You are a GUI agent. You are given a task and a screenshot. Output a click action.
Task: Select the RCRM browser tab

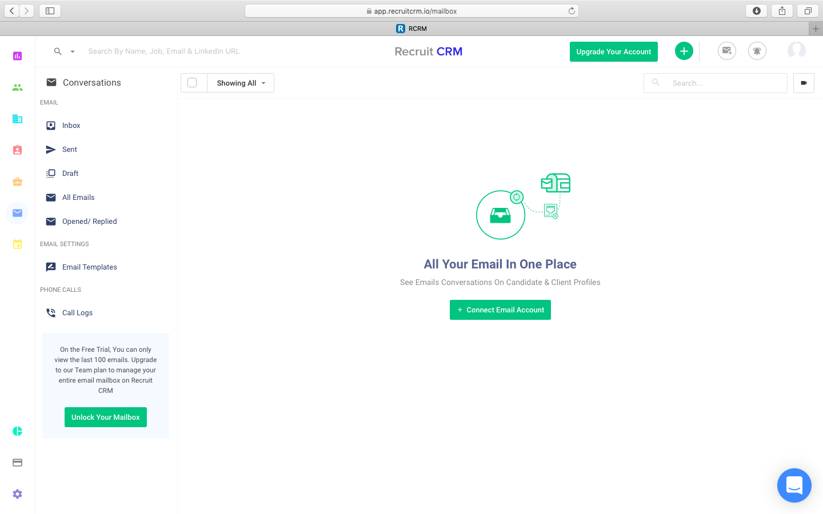pyautogui.click(x=411, y=29)
